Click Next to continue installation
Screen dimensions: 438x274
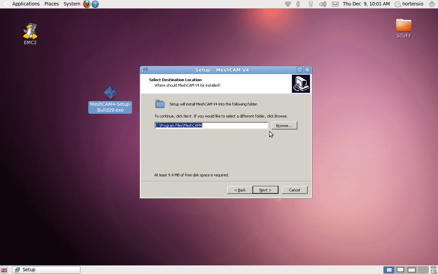tap(265, 190)
